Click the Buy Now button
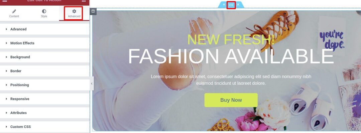The image size is (361, 133). coord(231,100)
